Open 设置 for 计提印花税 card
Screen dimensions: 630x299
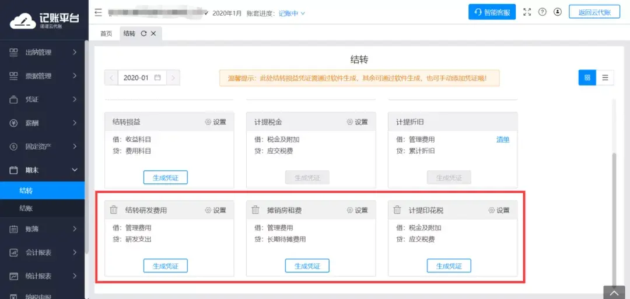tap(499, 211)
